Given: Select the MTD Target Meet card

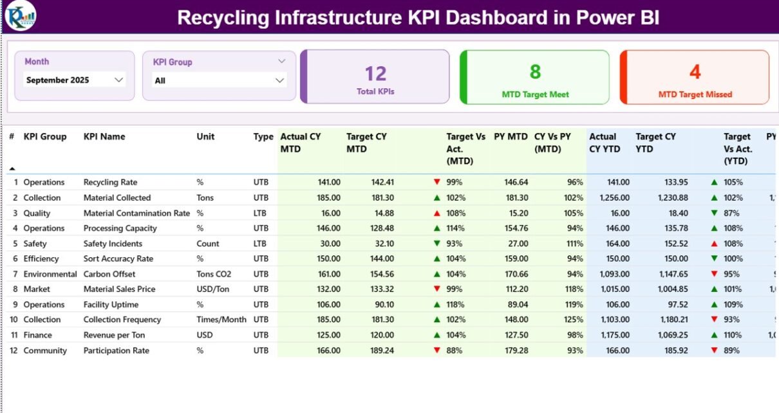Looking at the screenshot, I should click(x=535, y=77).
